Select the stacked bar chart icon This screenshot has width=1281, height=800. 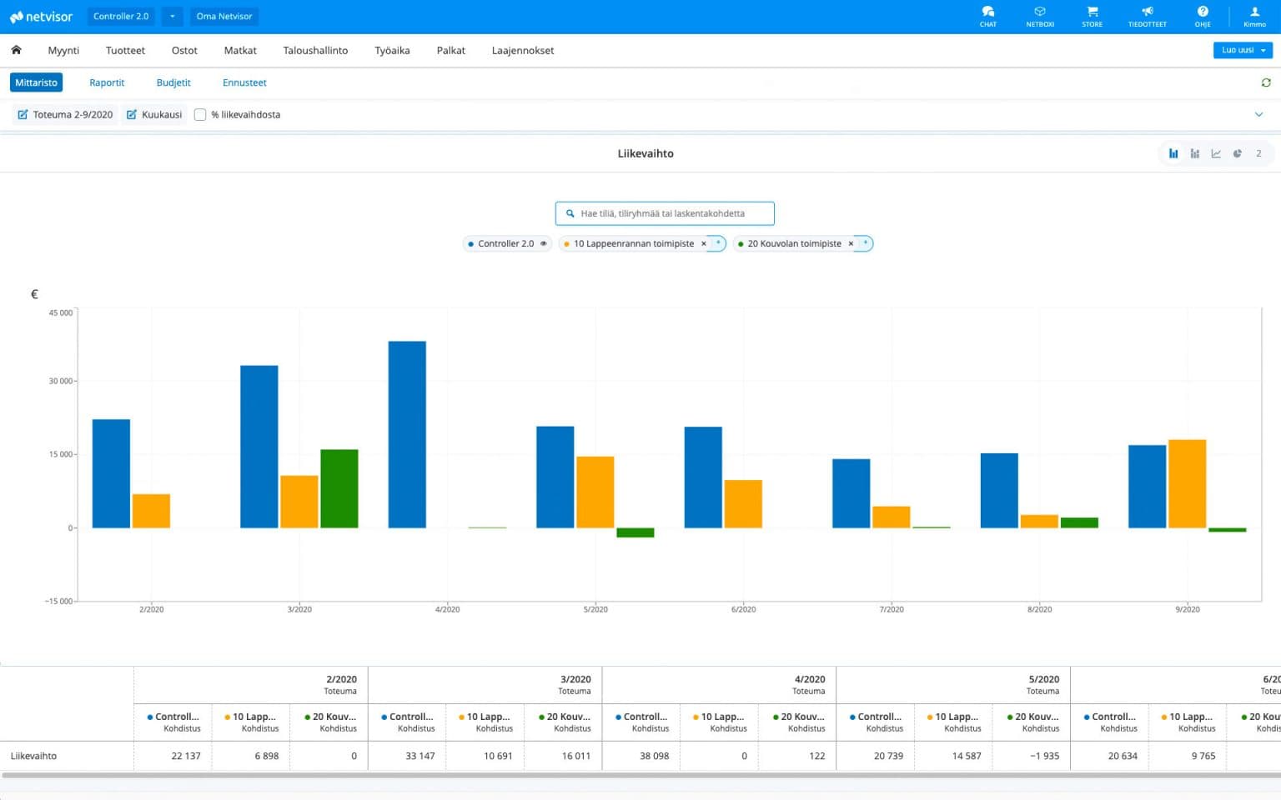click(1194, 153)
